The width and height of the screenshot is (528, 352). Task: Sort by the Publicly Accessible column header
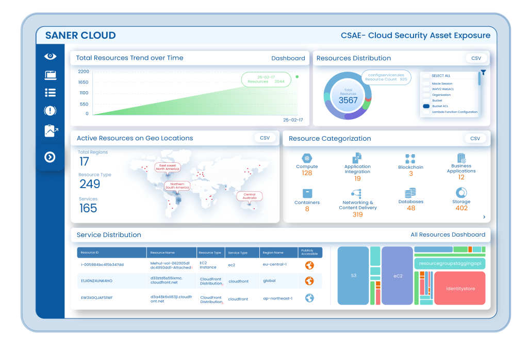(310, 253)
